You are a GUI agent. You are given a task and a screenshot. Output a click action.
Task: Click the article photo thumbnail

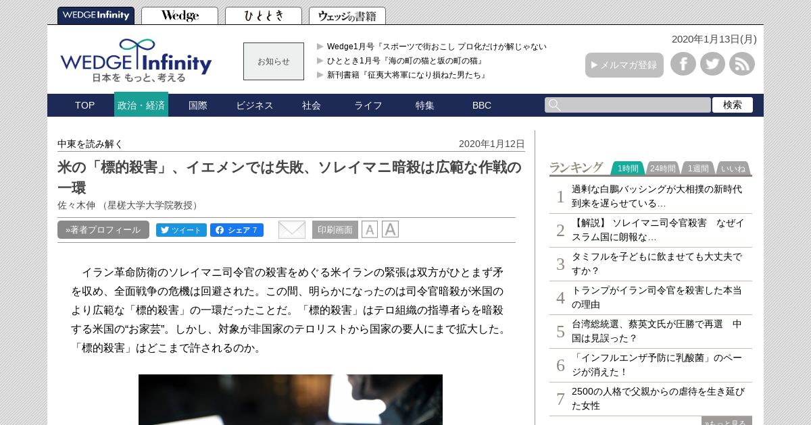tap(291, 399)
